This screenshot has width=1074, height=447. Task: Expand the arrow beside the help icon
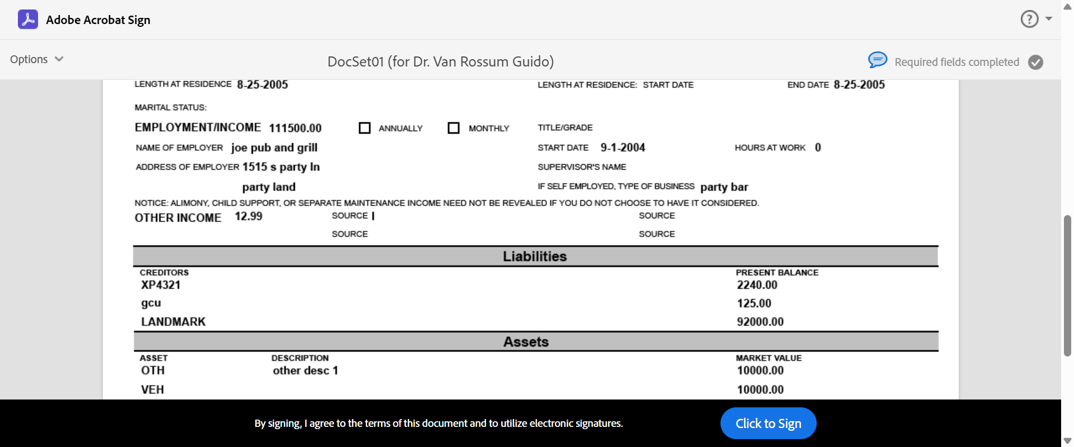(x=1049, y=19)
